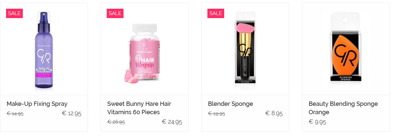Open the orange Beauty Blending Sponge image
Image resolution: width=396 pixels, height=140 pixels.
(x=346, y=48)
